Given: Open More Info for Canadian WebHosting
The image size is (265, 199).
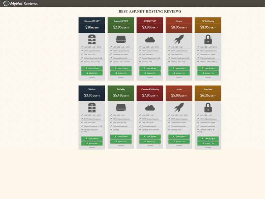Looking at the screenshot, I should tap(150, 137).
